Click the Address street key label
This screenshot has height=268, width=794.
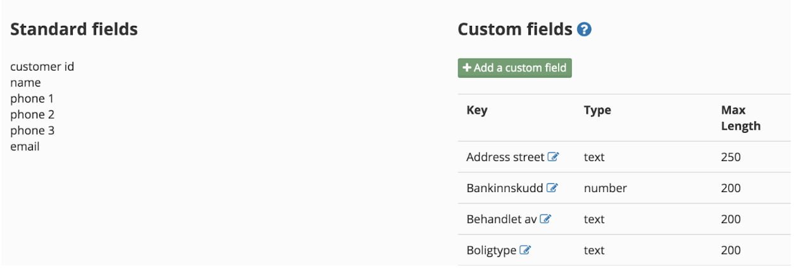coord(506,157)
